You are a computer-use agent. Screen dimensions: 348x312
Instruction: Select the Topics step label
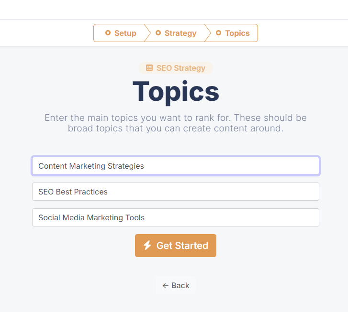(x=237, y=33)
